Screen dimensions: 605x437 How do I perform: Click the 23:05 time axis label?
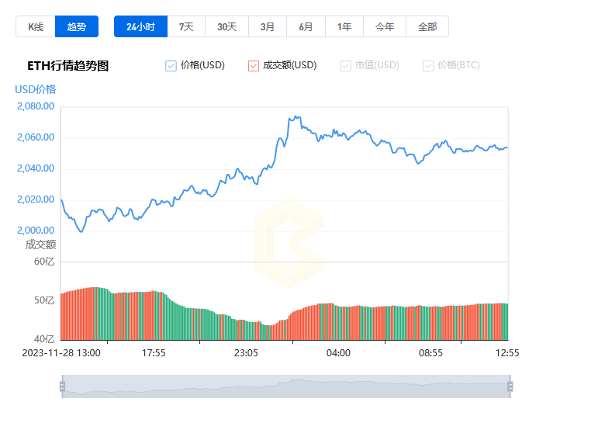(246, 353)
